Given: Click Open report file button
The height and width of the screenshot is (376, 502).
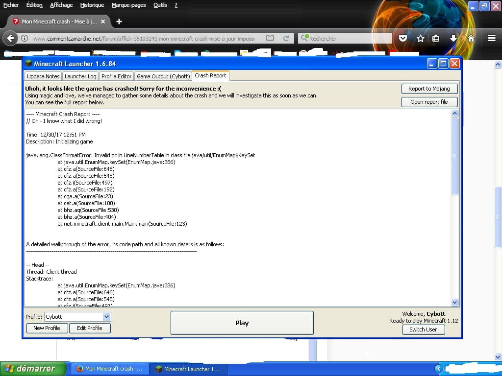Looking at the screenshot, I should [429, 102].
